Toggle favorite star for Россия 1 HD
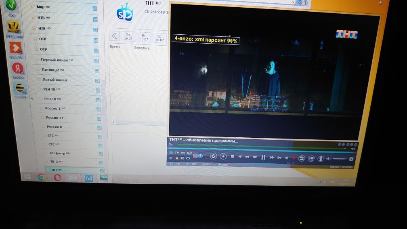Screen dimensions: 407x229 (41, 108)
